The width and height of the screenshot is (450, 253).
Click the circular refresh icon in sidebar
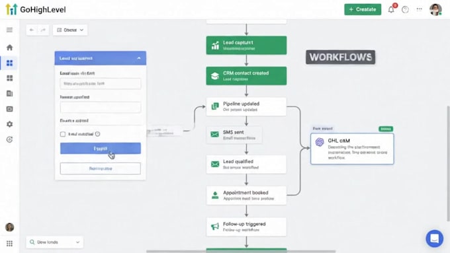[9, 139]
